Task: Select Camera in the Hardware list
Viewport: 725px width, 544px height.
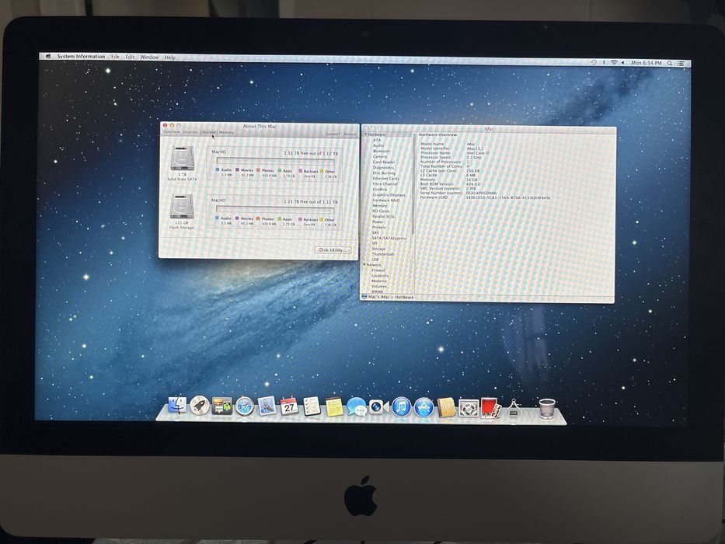Action: [x=380, y=156]
